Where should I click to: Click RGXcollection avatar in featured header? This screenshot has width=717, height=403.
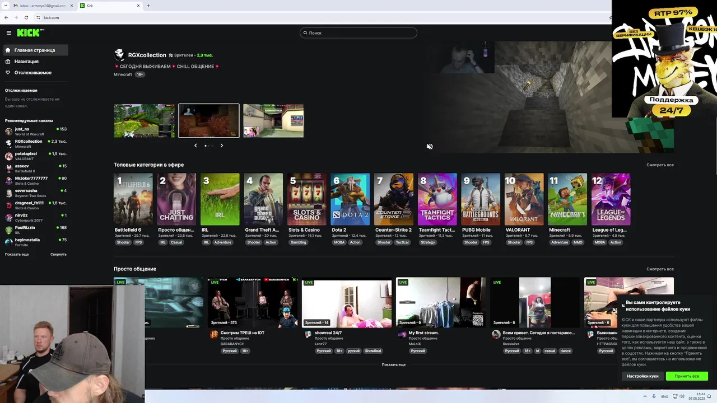pos(119,54)
